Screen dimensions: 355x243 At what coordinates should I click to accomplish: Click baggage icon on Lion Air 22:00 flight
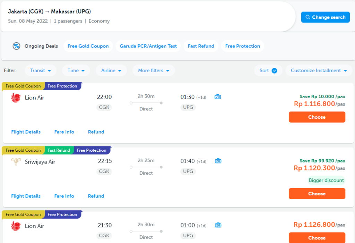(218, 97)
